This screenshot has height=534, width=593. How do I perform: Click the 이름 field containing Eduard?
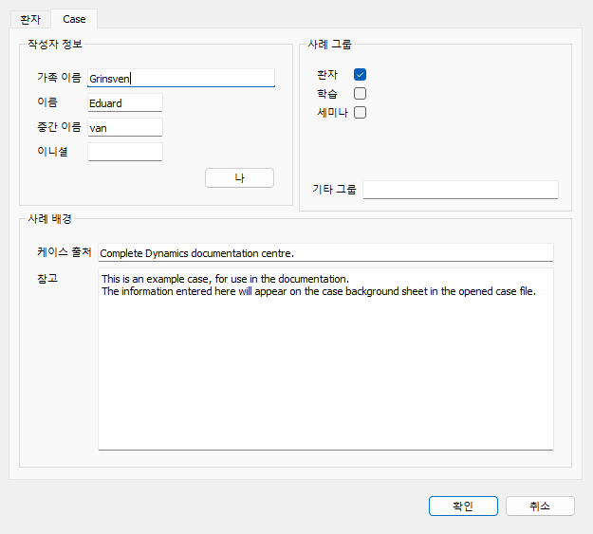coord(125,102)
